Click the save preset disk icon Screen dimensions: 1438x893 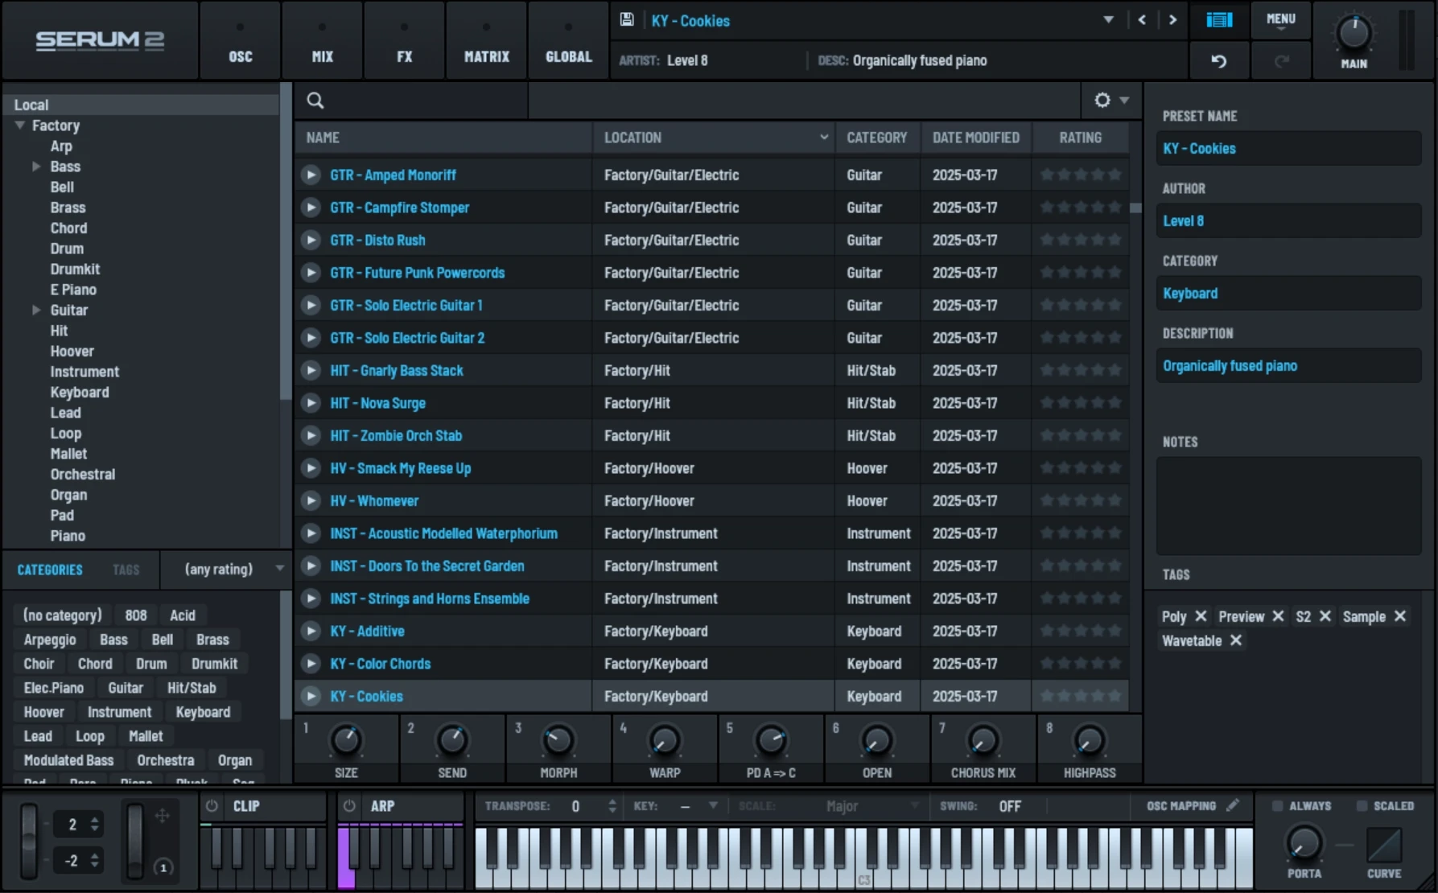coord(626,19)
